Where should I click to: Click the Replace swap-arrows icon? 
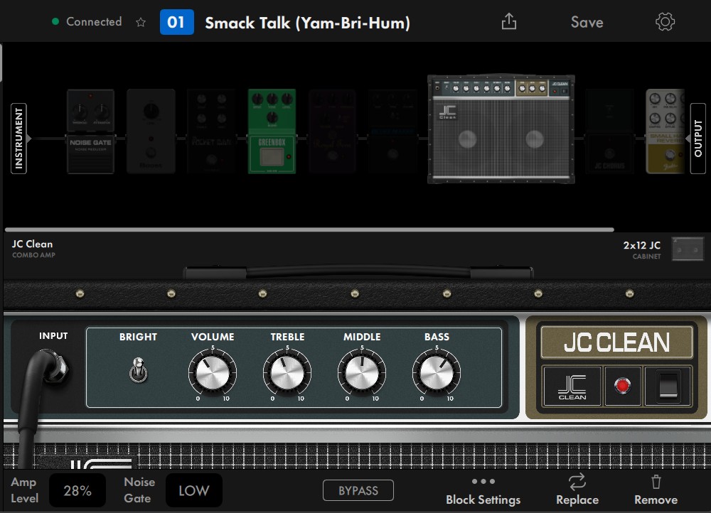[577, 482]
